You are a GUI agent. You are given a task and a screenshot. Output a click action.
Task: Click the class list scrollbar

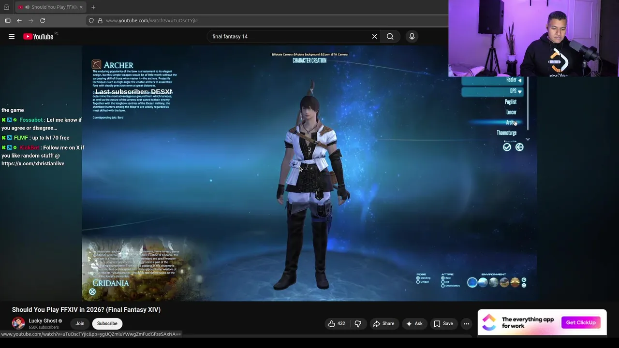528,102
